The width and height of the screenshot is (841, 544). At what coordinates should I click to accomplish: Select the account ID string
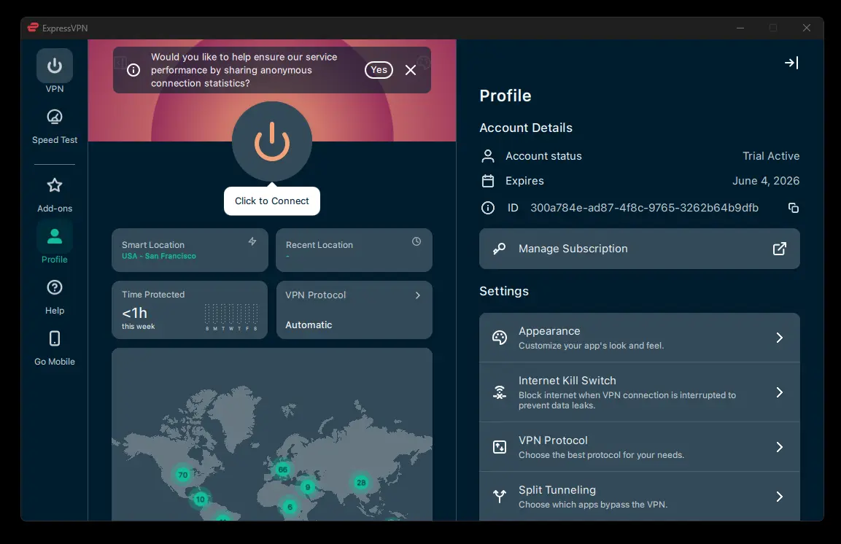pyautogui.click(x=644, y=208)
